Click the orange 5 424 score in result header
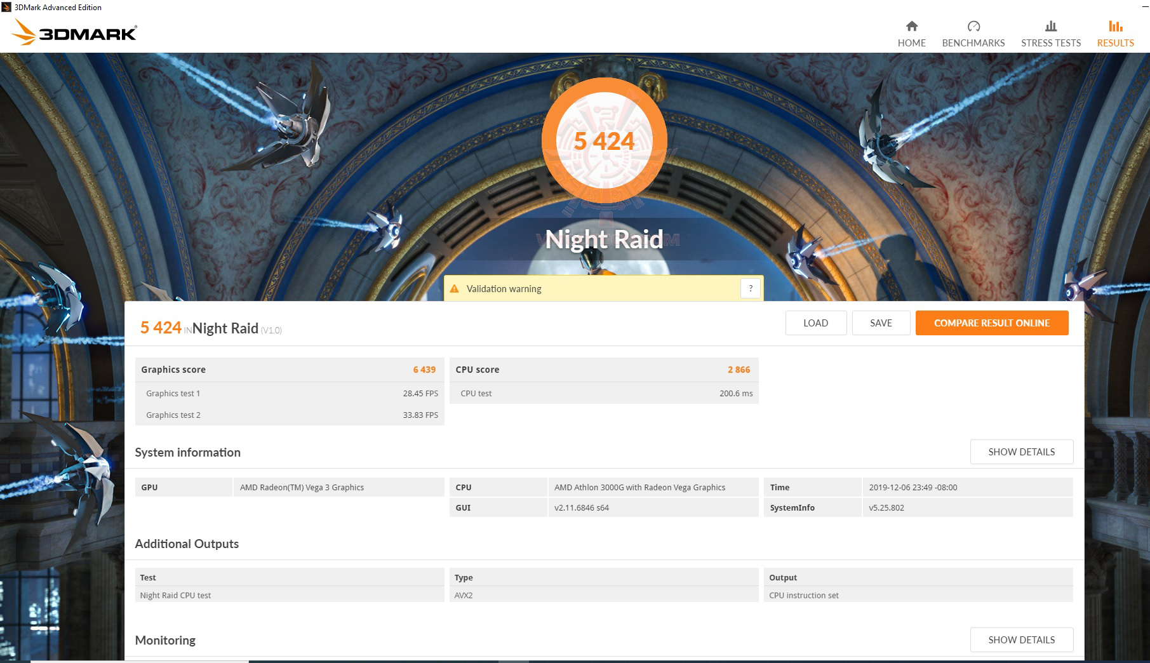Viewport: 1150px width, 663px height. [161, 328]
